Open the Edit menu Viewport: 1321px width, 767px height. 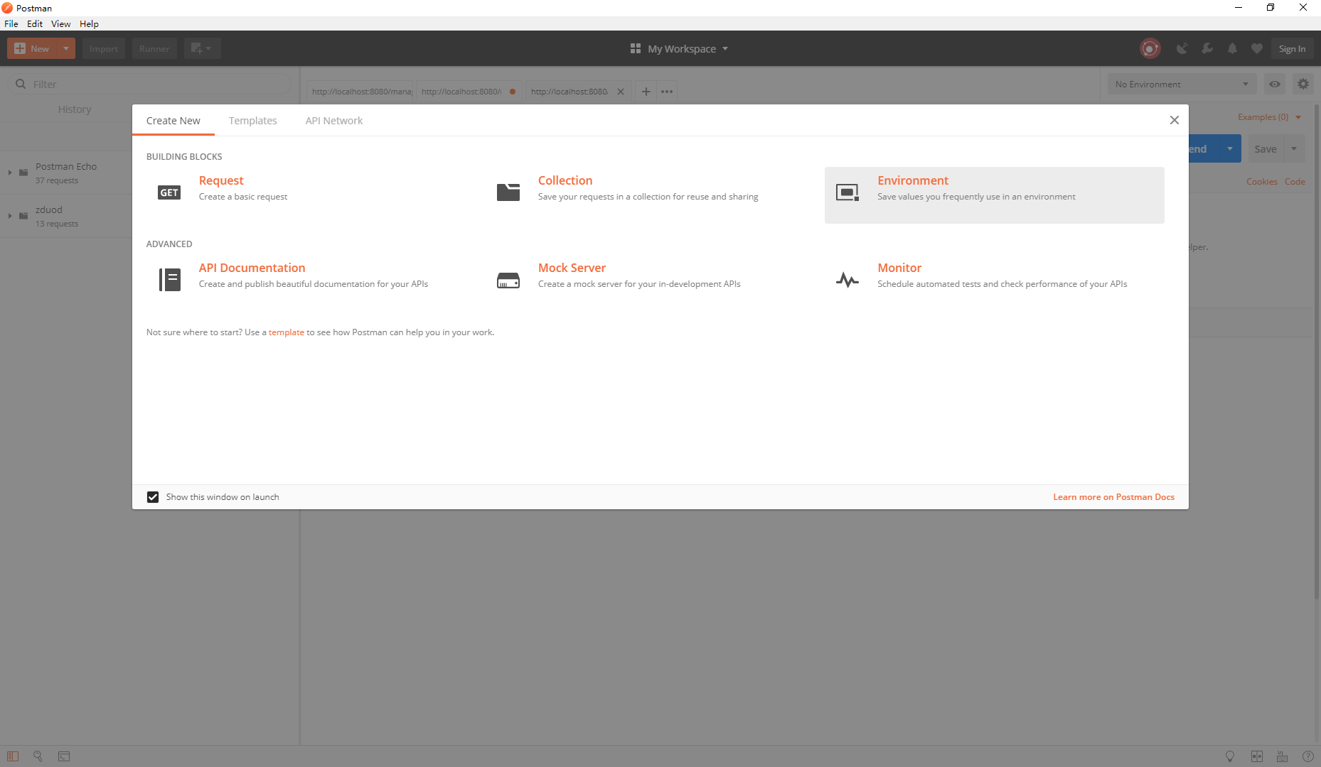tap(35, 23)
